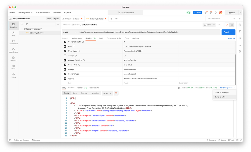Image resolution: width=251 pixels, height=152 pixels.
Task: Open the settings gear icon in header
Action: (x=211, y=13)
